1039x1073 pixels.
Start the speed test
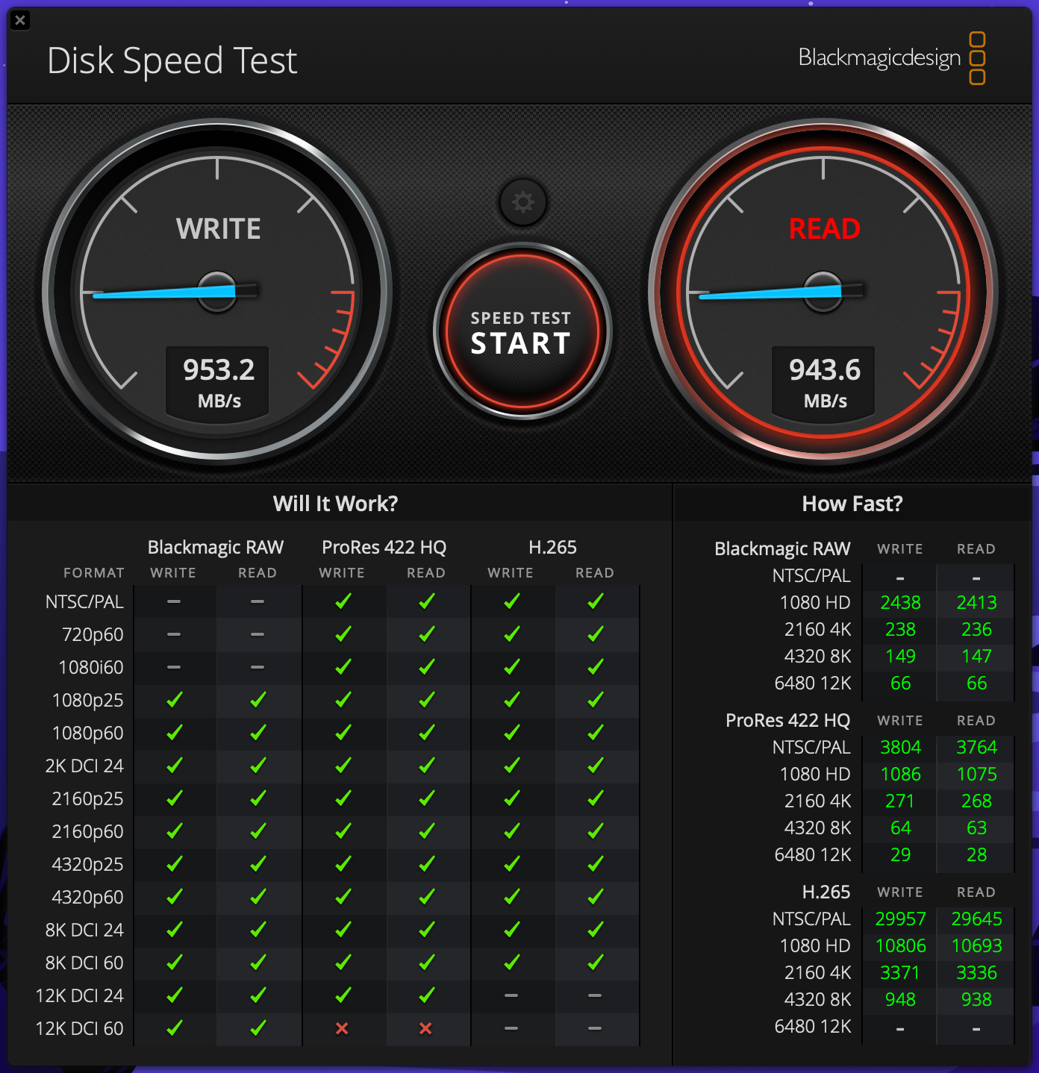pos(522,332)
